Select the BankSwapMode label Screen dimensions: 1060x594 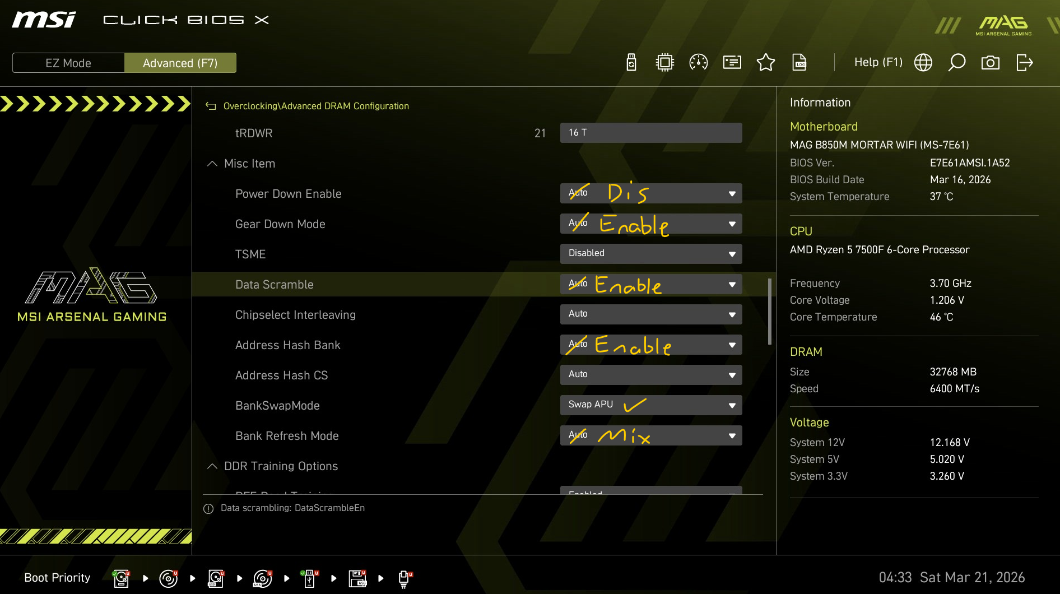click(277, 406)
